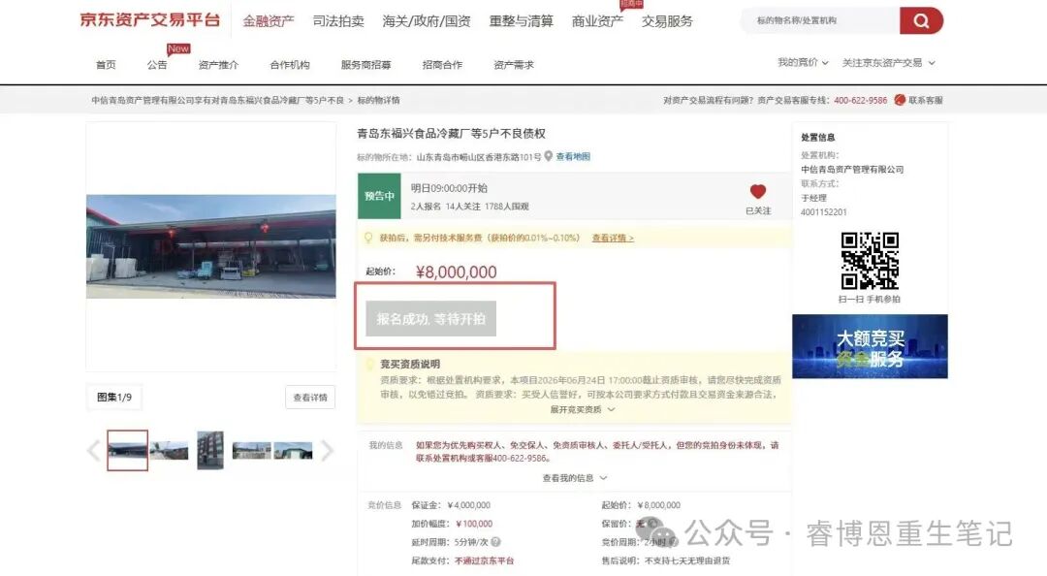
Task: Click the contact number 4001152201
Action: click(x=823, y=212)
